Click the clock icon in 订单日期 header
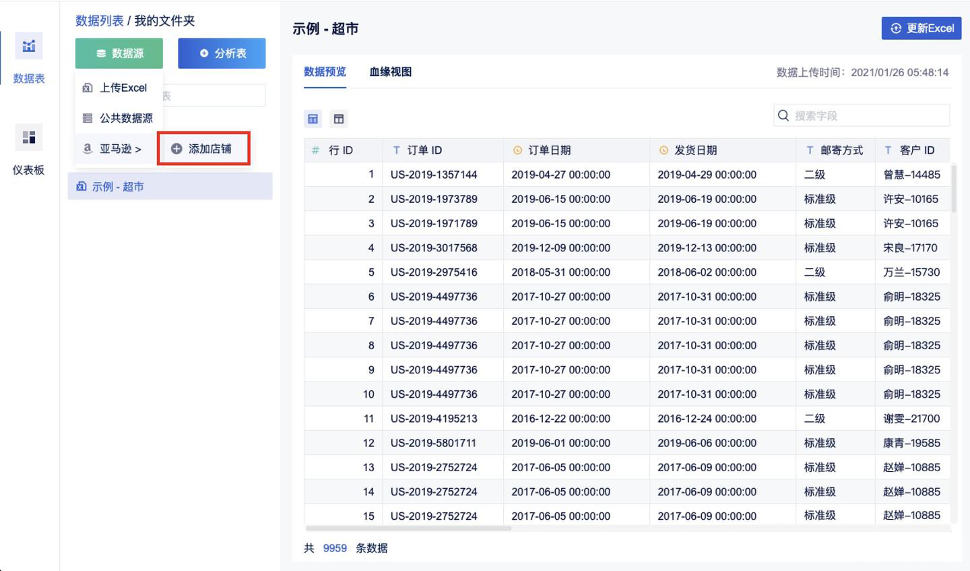The height and width of the screenshot is (571, 970). point(517,150)
